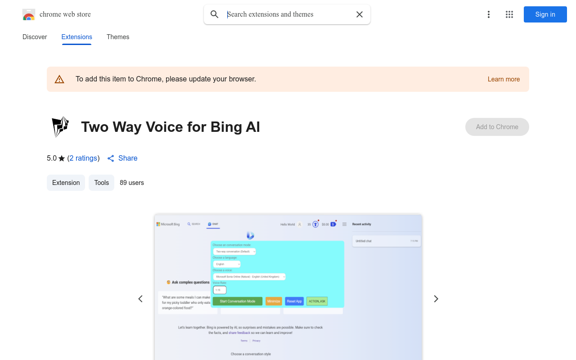Image resolution: width=576 pixels, height=360 pixels.
Task: Click the disabled Add to Chrome button
Action: coord(497,127)
